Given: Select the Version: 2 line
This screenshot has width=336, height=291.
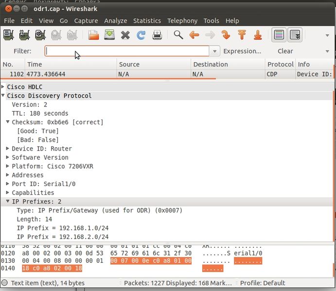Looking at the screenshot, I should (x=30, y=104).
